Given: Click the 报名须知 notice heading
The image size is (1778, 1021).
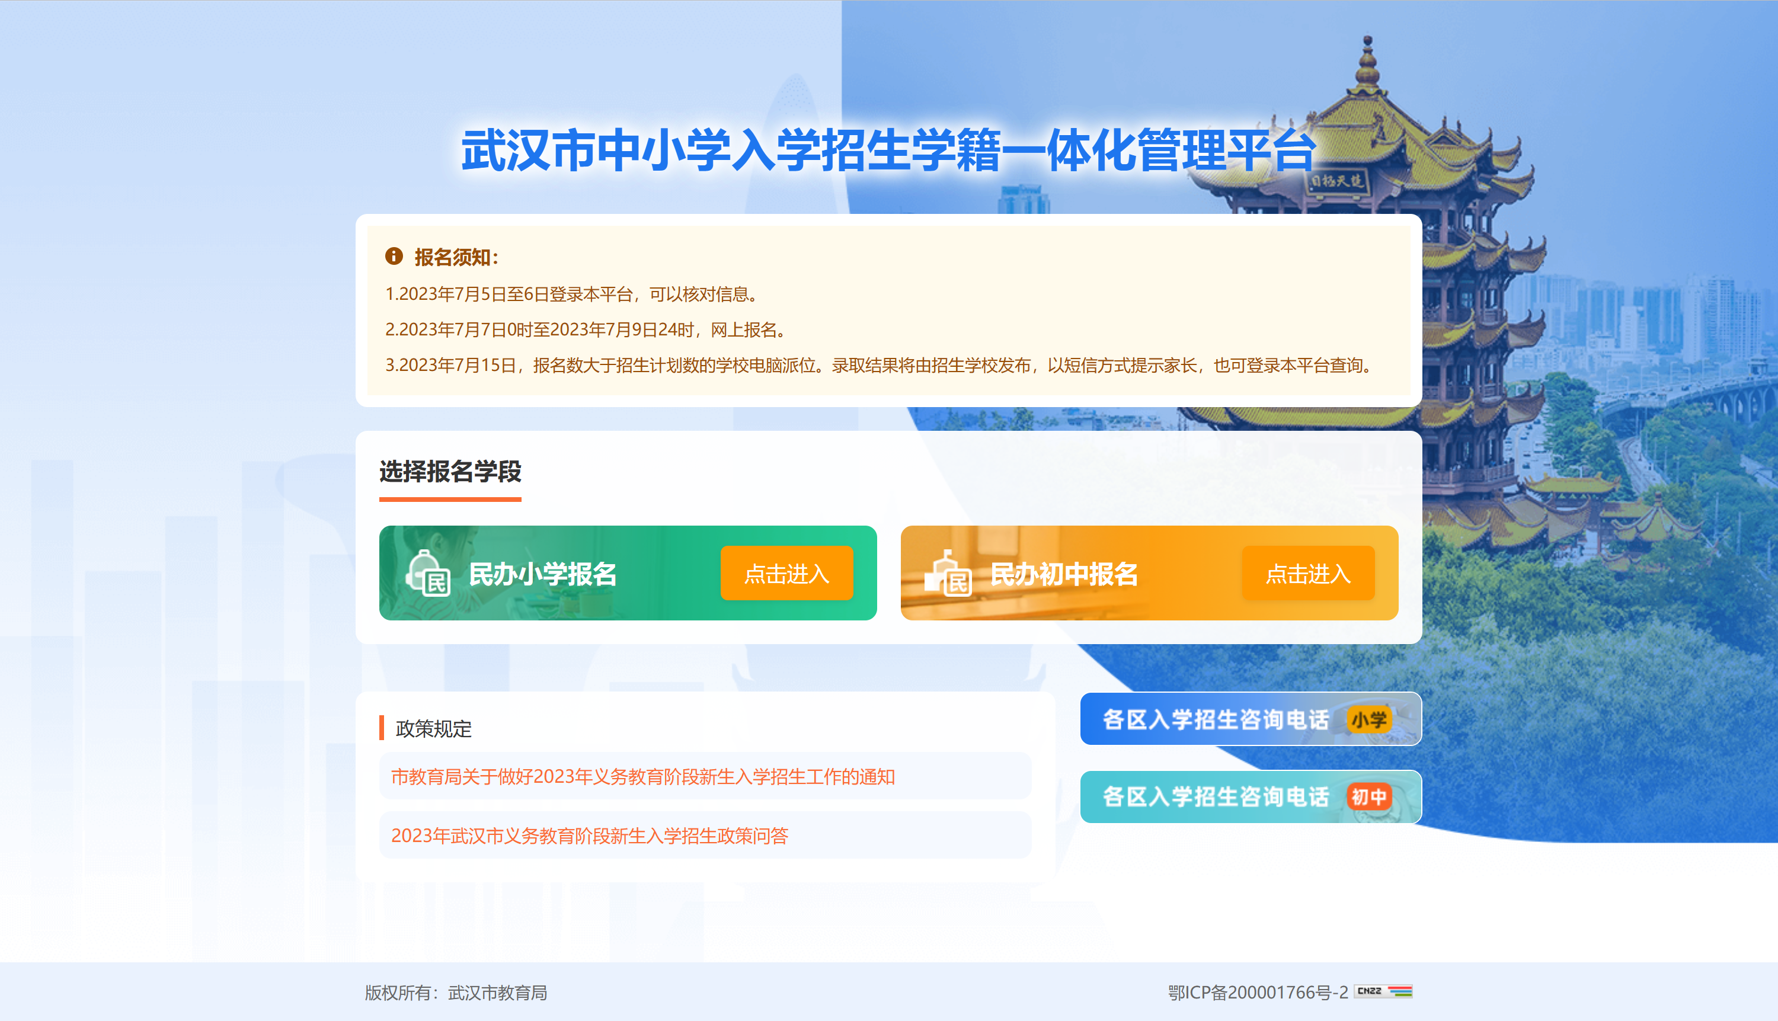Looking at the screenshot, I should [455, 257].
